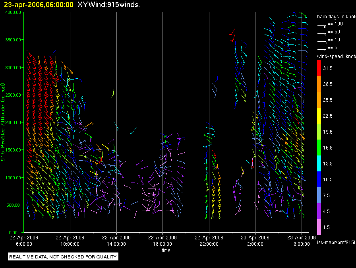The image size is (356, 268).
Task: Click the 915 Profiler Altitude axis title
Action: point(3,122)
